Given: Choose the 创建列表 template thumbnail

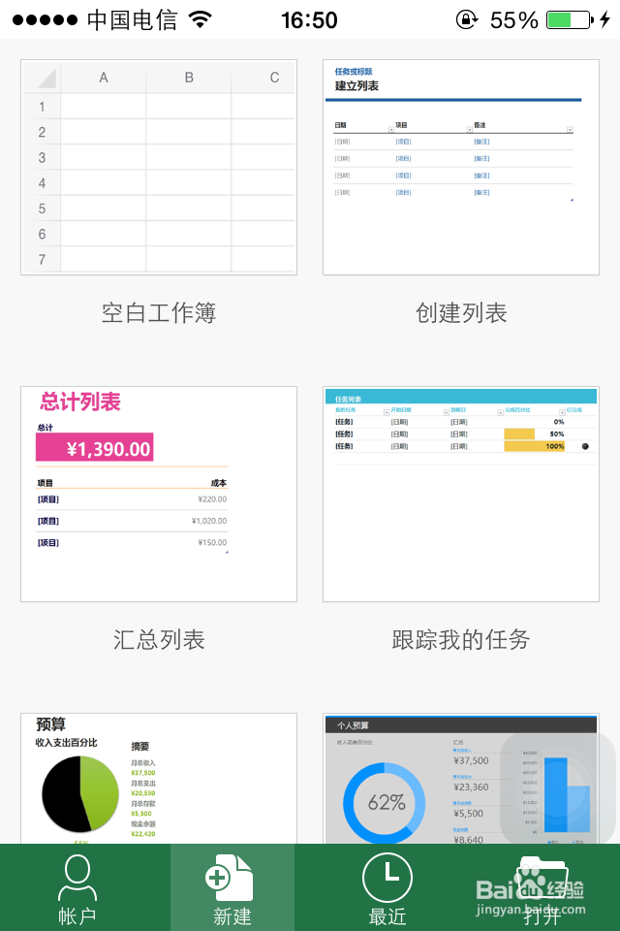Looking at the screenshot, I should pos(461,168).
